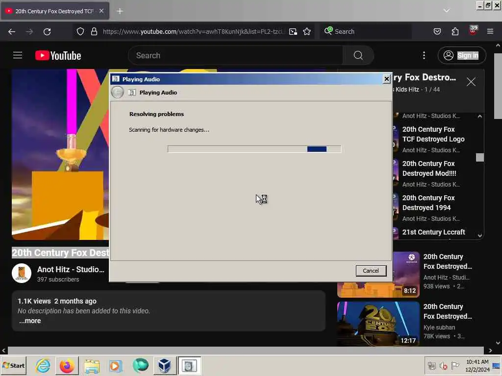Click the audio troubleshooter progress bar
The height and width of the screenshot is (376, 502).
(x=254, y=149)
